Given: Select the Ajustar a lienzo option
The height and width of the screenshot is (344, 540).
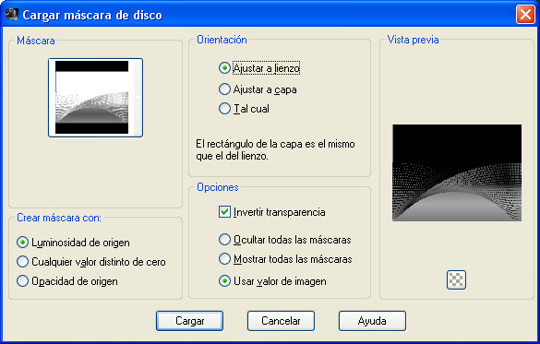Looking at the screenshot, I should pyautogui.click(x=224, y=68).
